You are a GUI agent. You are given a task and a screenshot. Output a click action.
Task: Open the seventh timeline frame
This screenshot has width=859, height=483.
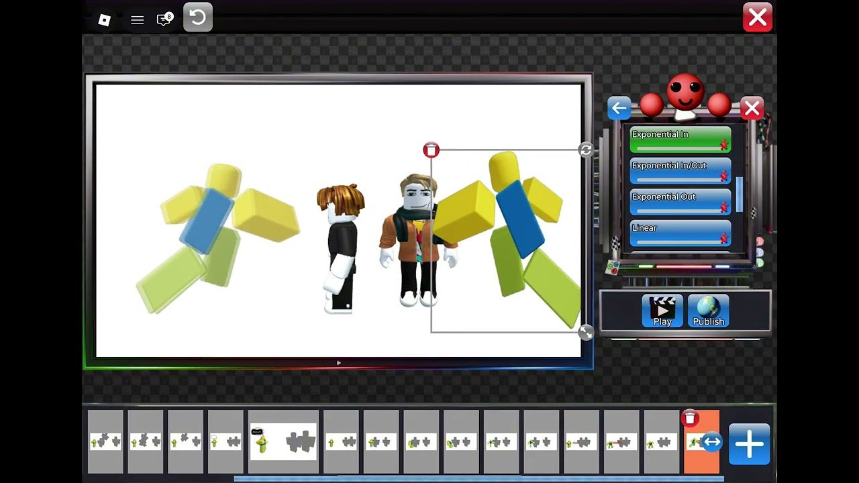point(381,442)
